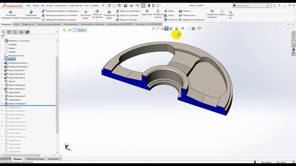The height and width of the screenshot is (166, 296).
Task: Open the PhotoView 360 menu
Action: coord(76,6)
